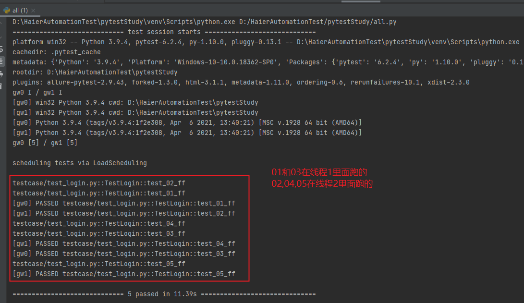This screenshot has height=303, width=524.
Task: Select the 'all (1)' run tab
Action: coord(20,11)
